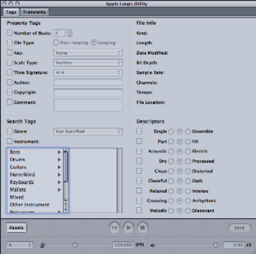Select the Non-looping radio button

(x=56, y=43)
